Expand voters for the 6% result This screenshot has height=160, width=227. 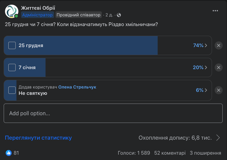[202, 90]
